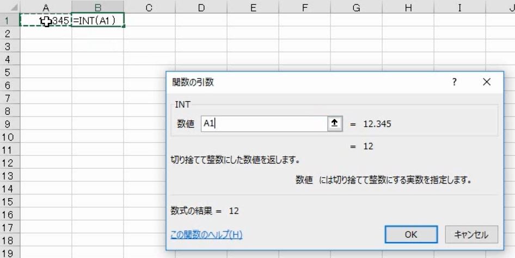Select column G header
The width and height of the screenshot is (515, 258).
pyautogui.click(x=357, y=8)
